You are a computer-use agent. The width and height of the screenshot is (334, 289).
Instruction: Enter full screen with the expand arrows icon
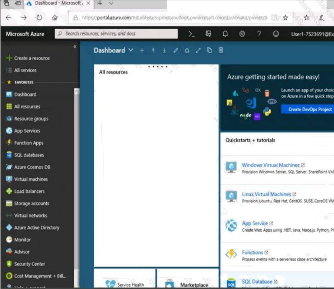pos(198,50)
